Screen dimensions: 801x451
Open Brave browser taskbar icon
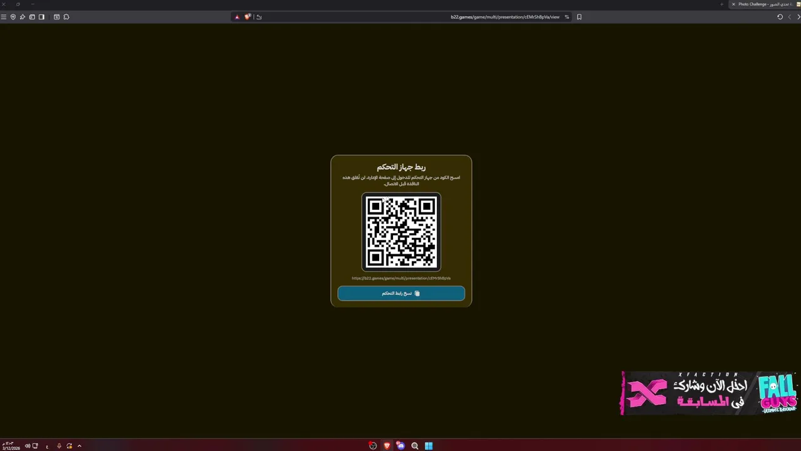coord(387,446)
